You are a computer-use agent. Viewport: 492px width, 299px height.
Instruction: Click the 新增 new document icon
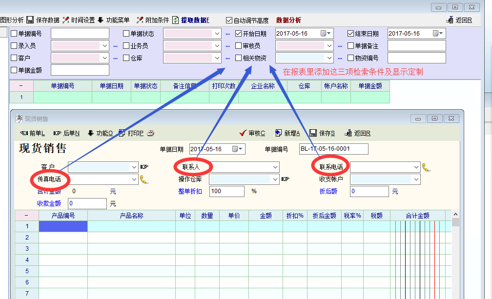pyautogui.click(x=278, y=133)
